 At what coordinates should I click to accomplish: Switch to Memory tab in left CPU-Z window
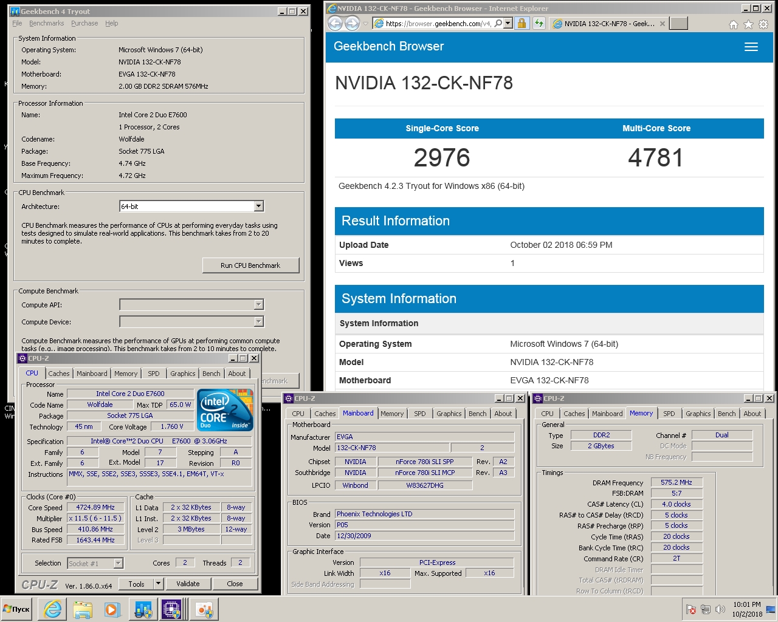point(126,374)
